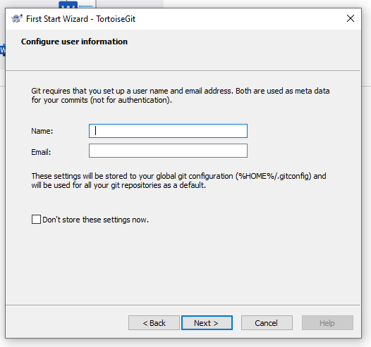Close the First Start Wizard dialog
The height and width of the screenshot is (347, 371).
[x=350, y=18]
